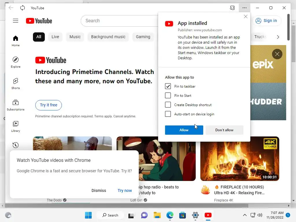This screenshot has width=296, height=222.
Task: Open Settings gear on taskbar
Action: tap(195, 215)
